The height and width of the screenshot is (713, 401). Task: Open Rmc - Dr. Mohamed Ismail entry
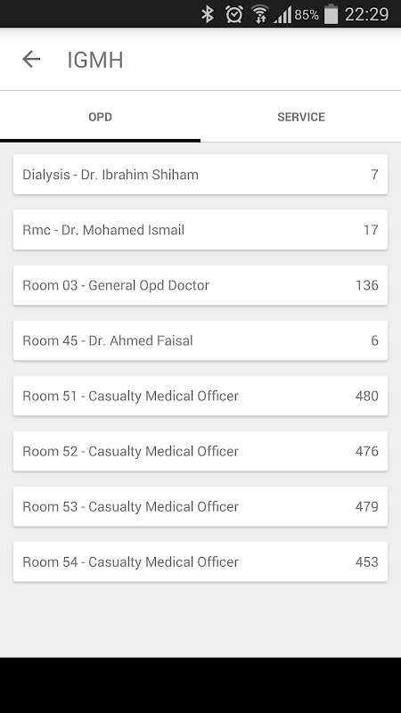[200, 230]
